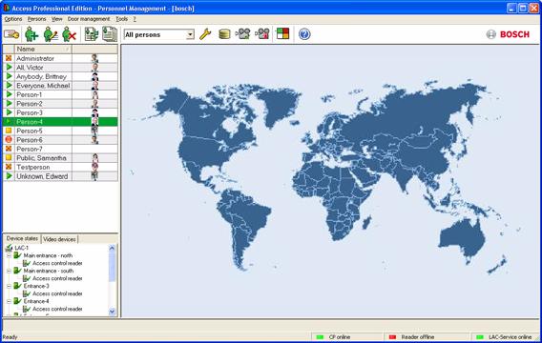This screenshot has width=542, height=343.
Task: Open the Tools menu
Action: coord(121,19)
